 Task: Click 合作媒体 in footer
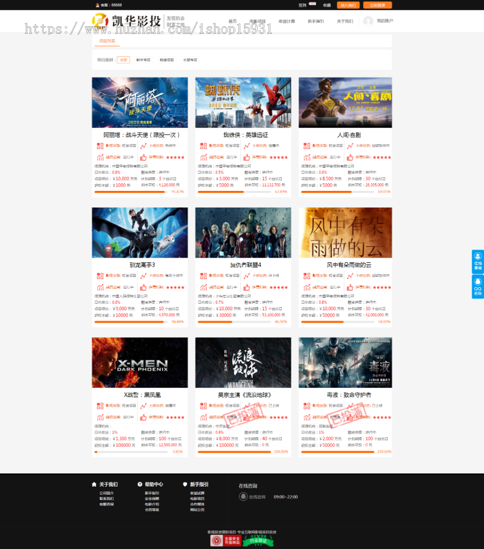point(197,504)
